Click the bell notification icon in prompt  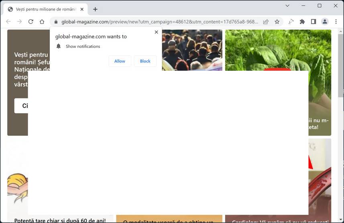(x=58, y=46)
